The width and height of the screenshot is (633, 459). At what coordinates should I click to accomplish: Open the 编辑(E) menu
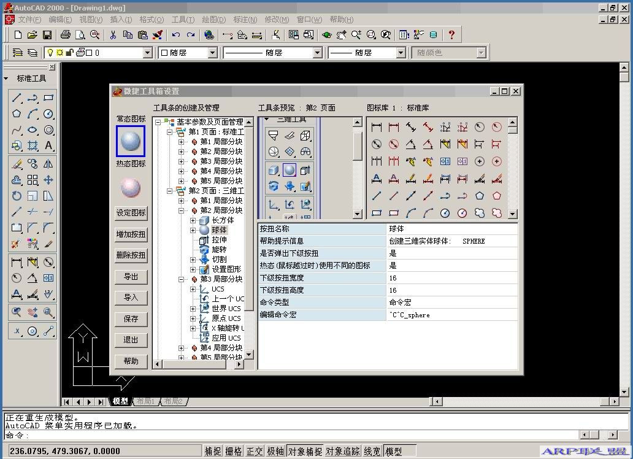point(60,20)
